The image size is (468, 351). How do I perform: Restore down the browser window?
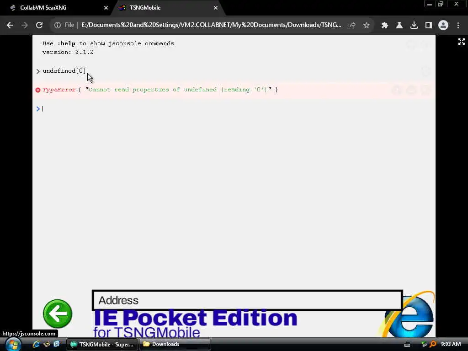tap(441, 5)
